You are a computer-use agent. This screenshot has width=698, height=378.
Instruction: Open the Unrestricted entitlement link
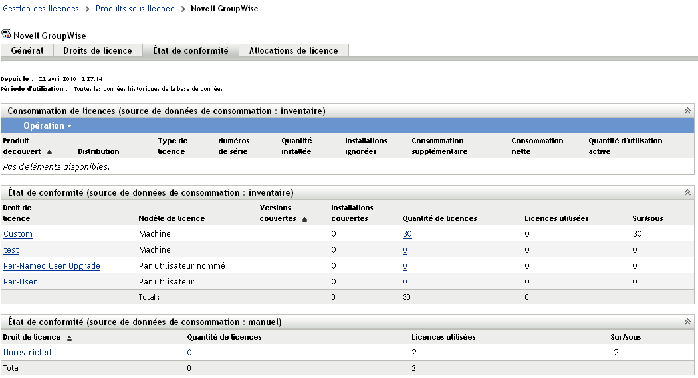[27, 353]
